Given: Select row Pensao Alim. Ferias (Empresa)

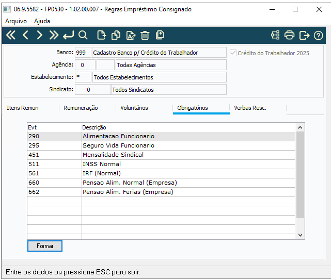Looking at the screenshot, I should 161,192.
